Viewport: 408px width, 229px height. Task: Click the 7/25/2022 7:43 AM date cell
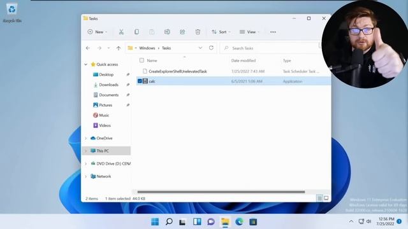248,71
